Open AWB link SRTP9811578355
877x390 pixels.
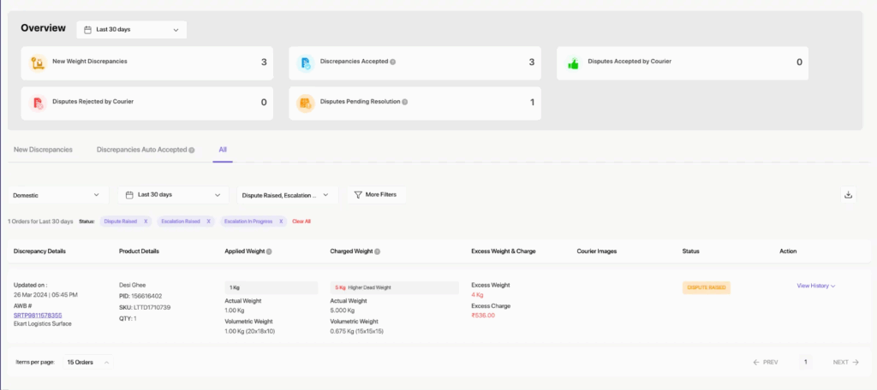click(x=38, y=316)
